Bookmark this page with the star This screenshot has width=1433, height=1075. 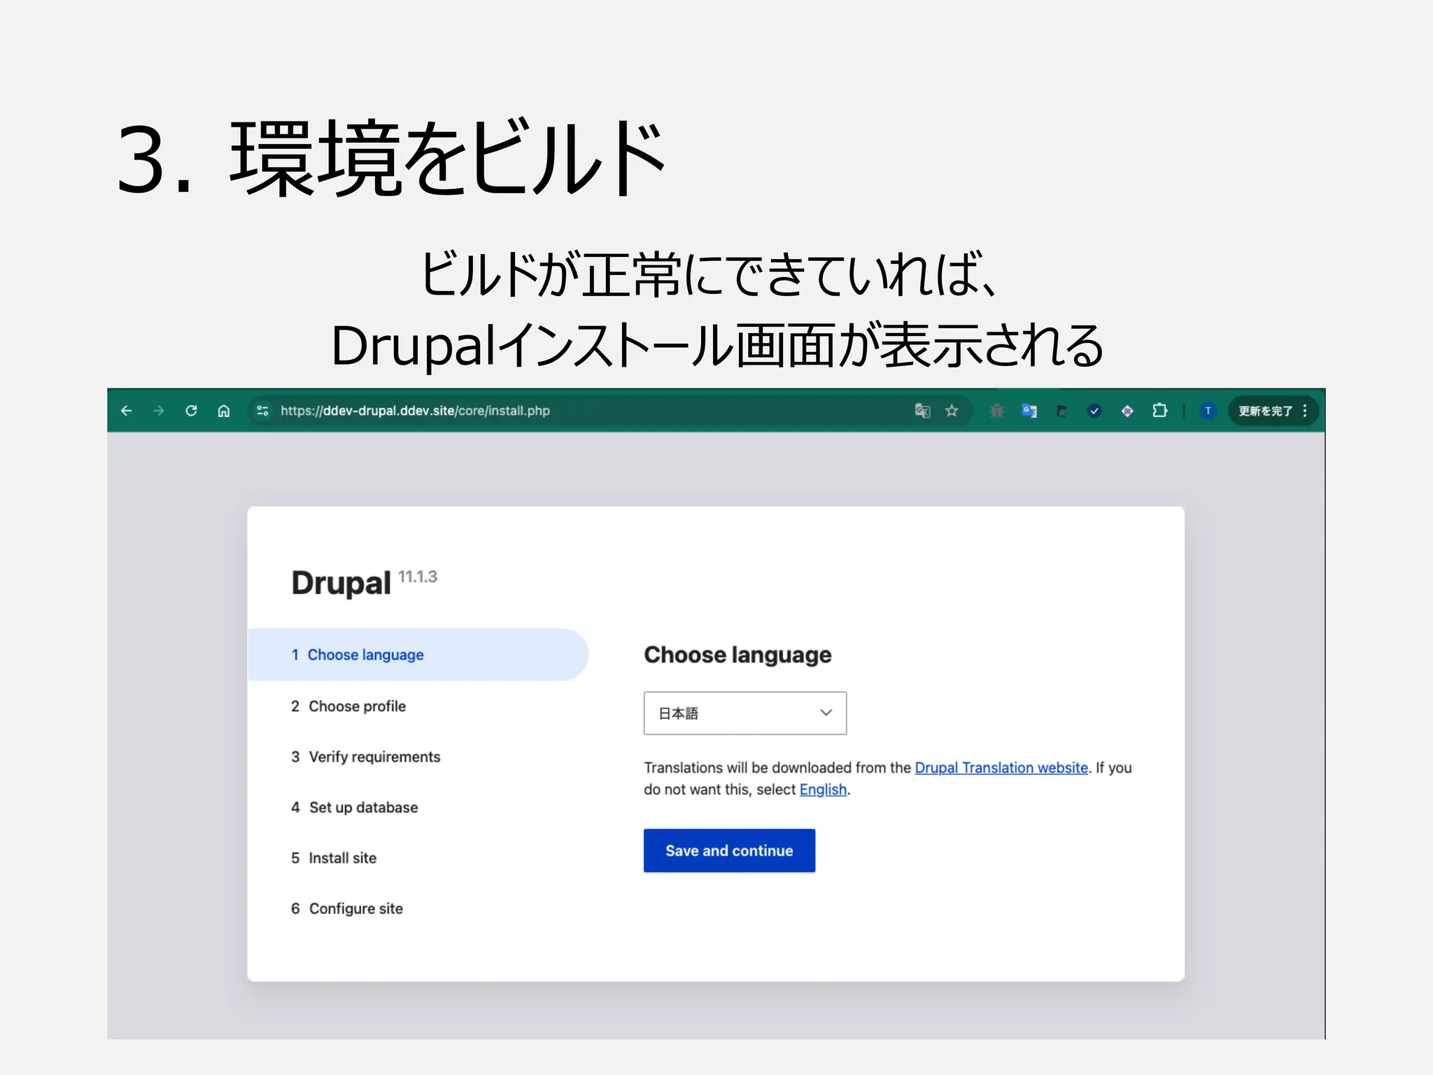[952, 411]
